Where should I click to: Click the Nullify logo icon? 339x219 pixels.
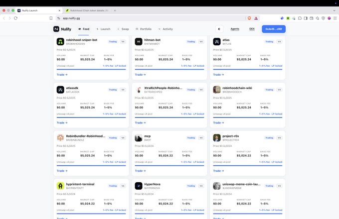tap(56, 29)
